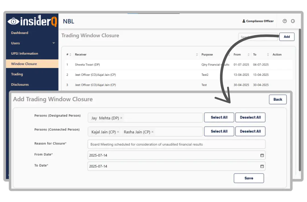
Task: Click the Back button
Action: pos(278,99)
